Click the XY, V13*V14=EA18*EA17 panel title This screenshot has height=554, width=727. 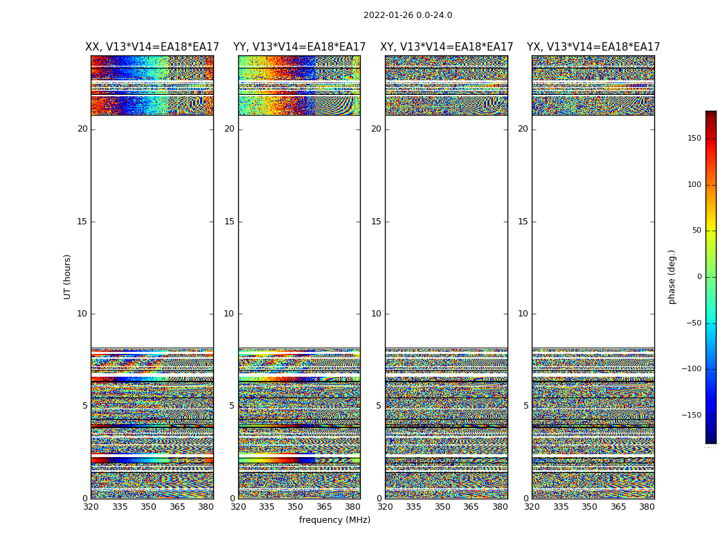447,47
